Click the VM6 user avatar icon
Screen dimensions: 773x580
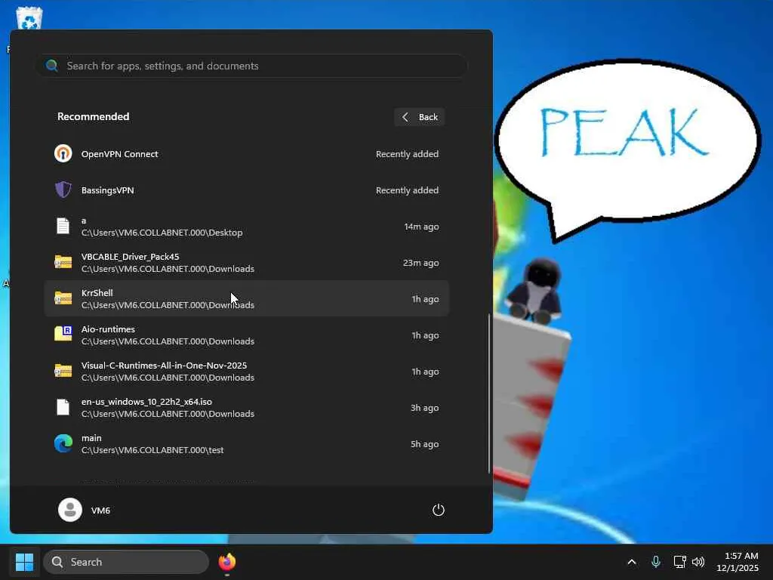[70, 510]
